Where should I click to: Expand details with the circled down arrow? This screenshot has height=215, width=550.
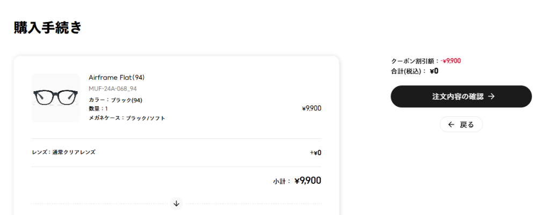[176, 203]
